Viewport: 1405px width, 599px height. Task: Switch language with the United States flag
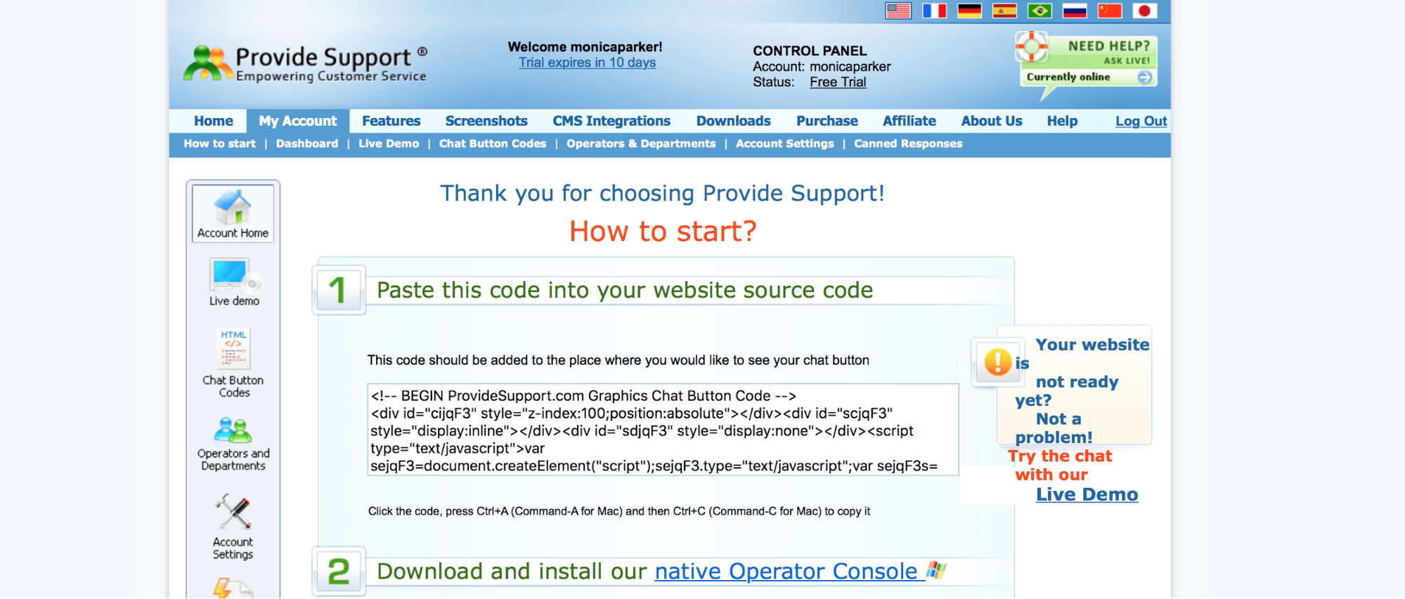pos(898,11)
